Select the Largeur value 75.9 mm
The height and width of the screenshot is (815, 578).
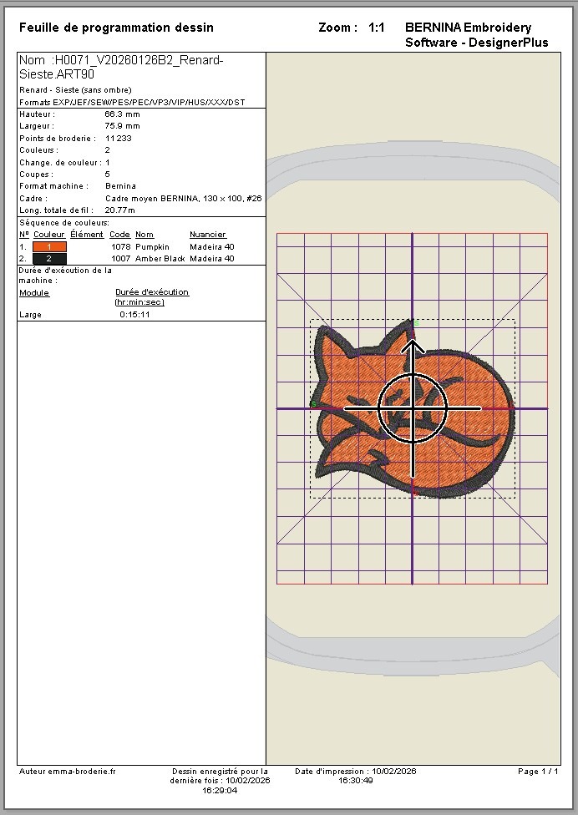pos(122,126)
